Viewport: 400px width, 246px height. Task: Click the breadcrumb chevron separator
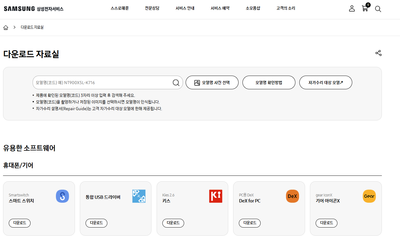15,28
